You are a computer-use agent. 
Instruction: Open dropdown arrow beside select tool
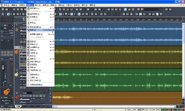tap(11, 14)
